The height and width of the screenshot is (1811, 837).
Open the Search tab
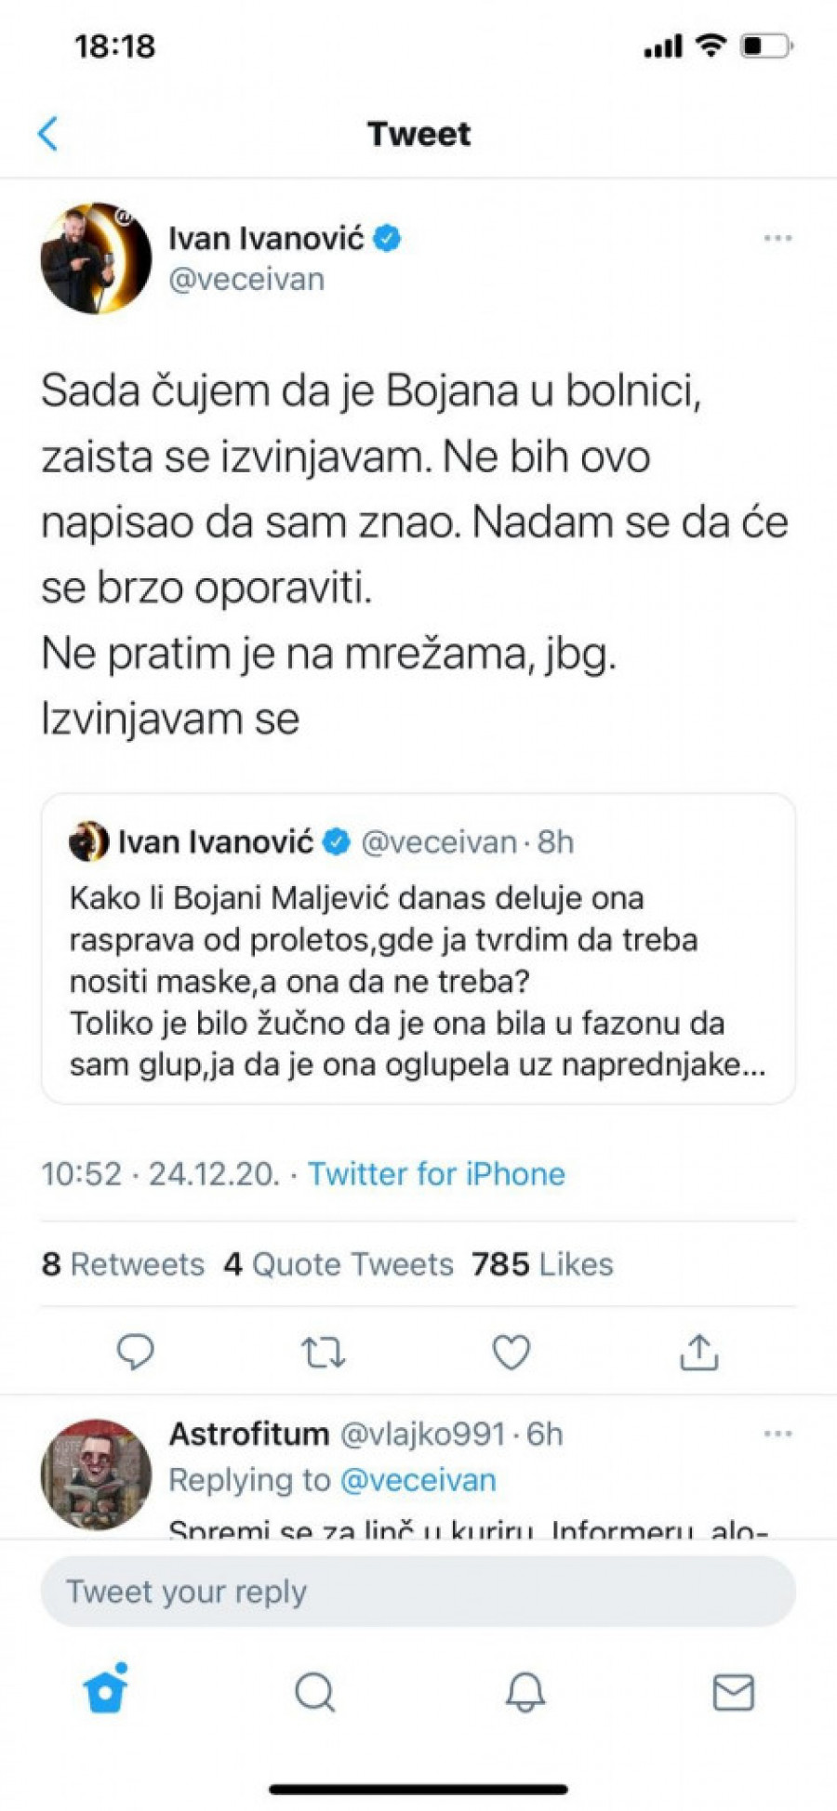pyautogui.click(x=314, y=1693)
